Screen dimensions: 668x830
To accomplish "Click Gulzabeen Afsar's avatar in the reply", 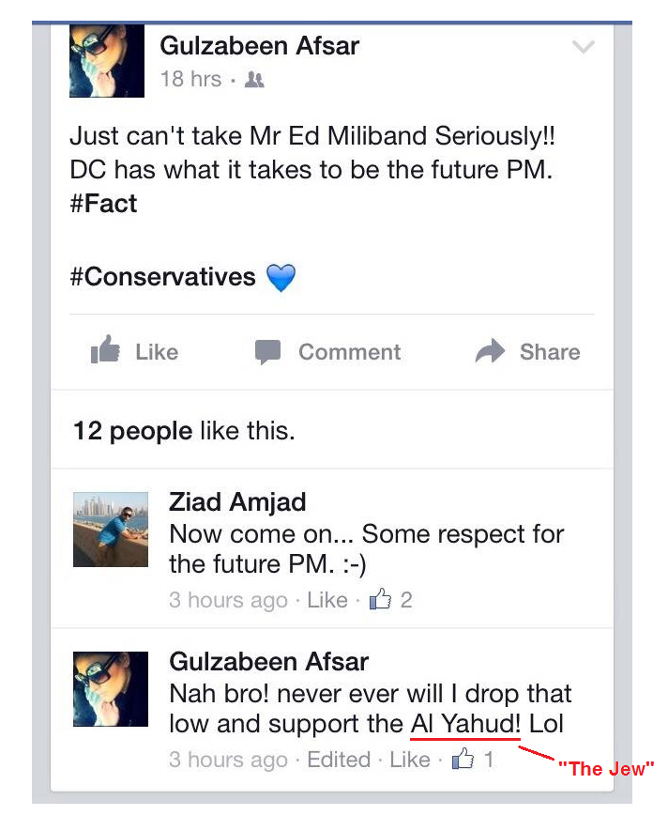I will coord(111,689).
